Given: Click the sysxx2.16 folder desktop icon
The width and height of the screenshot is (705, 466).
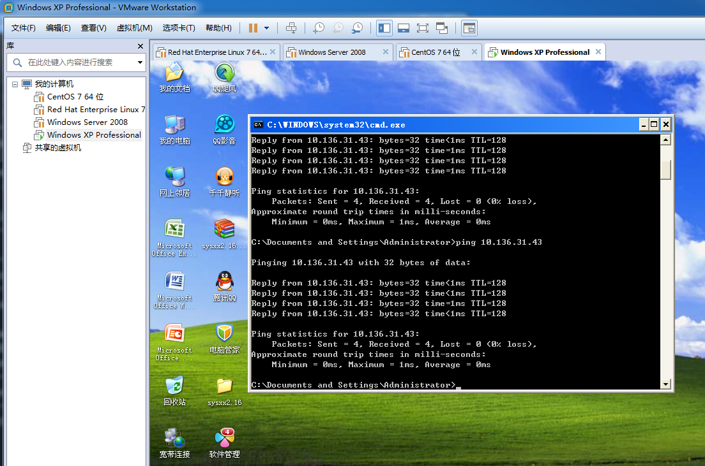Looking at the screenshot, I should (224, 392).
